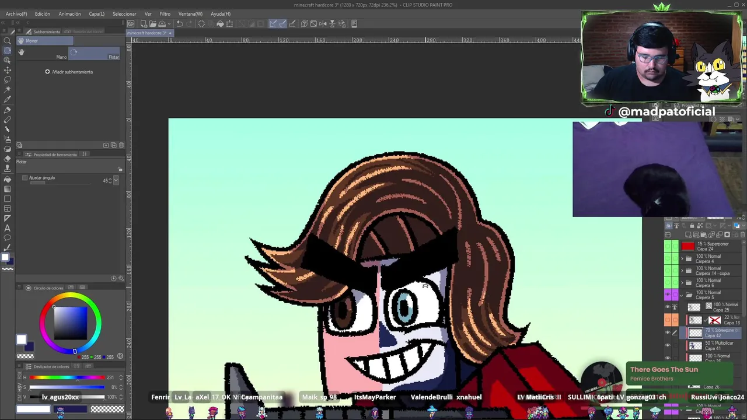Toggle visibility eye of Capa 25
The image size is (747, 420).
[x=668, y=307]
